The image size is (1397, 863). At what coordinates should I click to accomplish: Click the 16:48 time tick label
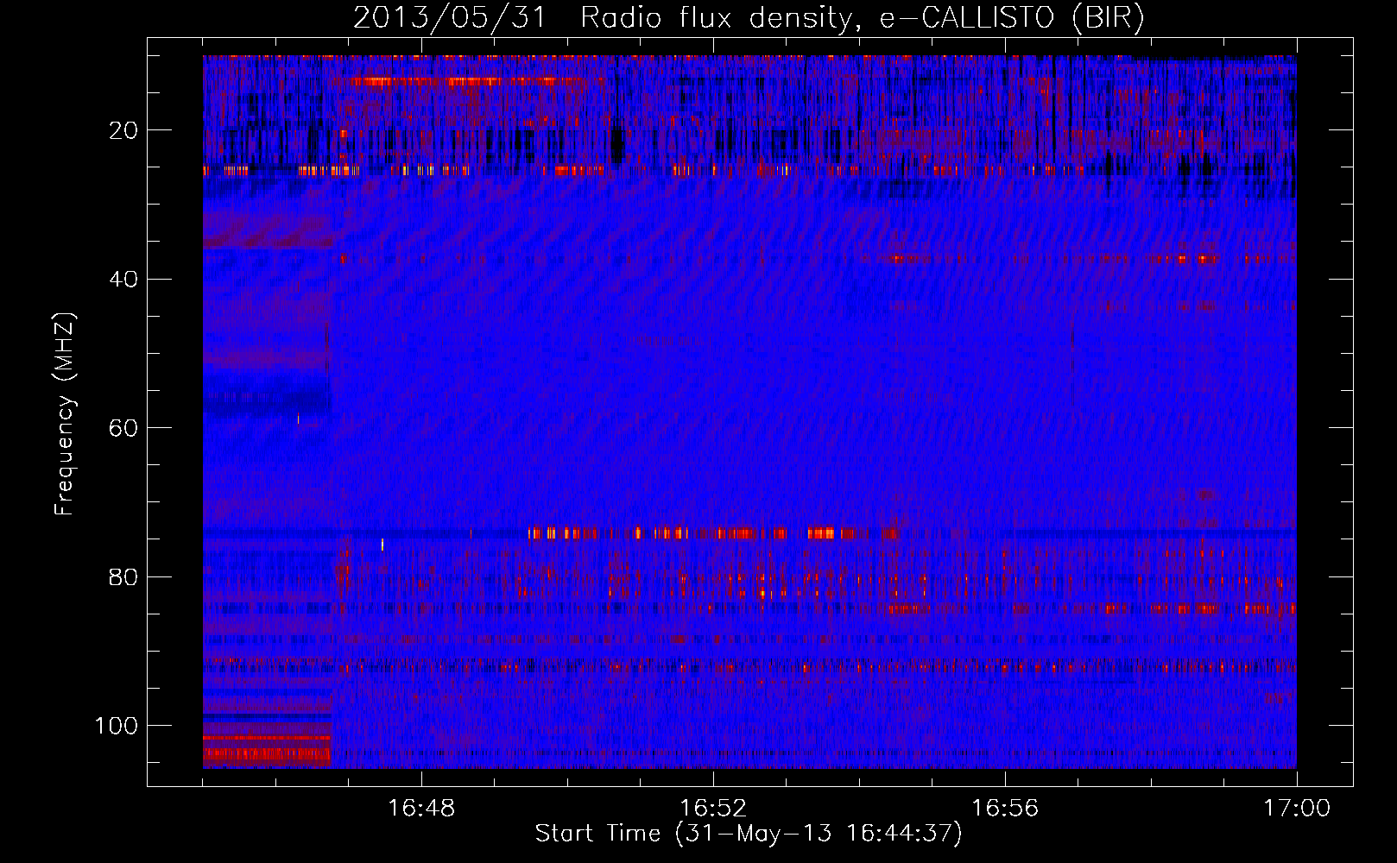pyautogui.click(x=421, y=809)
